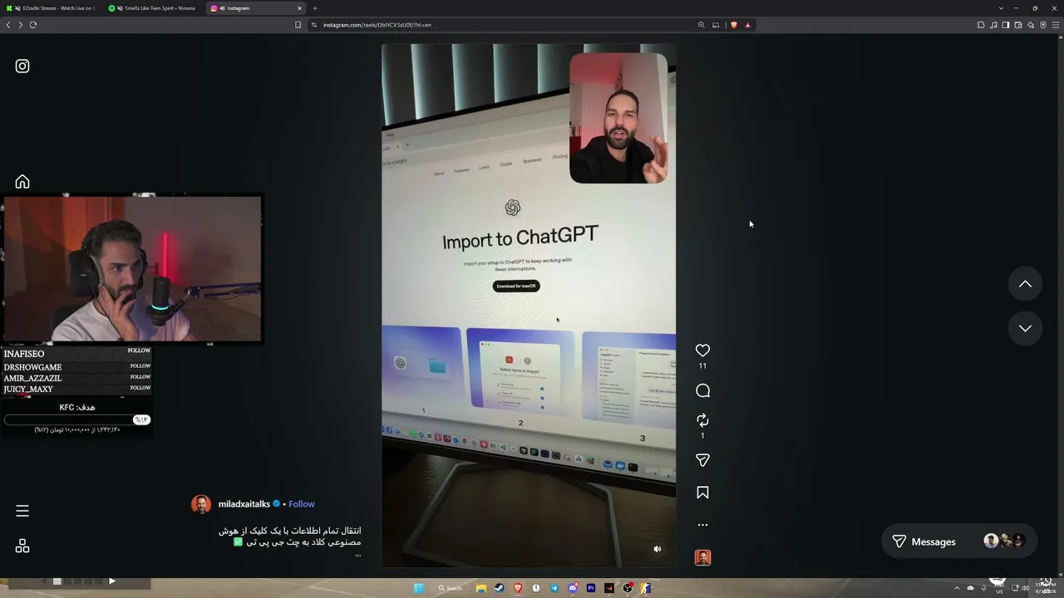Screen dimensions: 1064x598
Task: Go to Instagram Home via house icon
Action: point(22,182)
